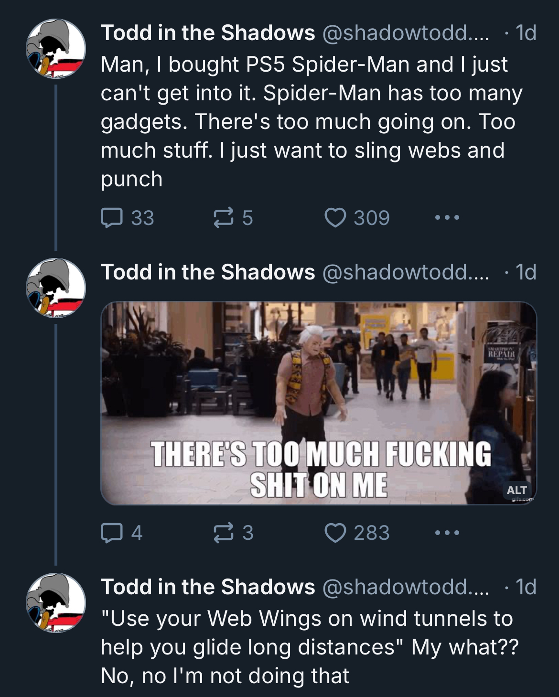
Task: Open replies on the PS5 Spider-Man tweet
Action: coord(127,218)
